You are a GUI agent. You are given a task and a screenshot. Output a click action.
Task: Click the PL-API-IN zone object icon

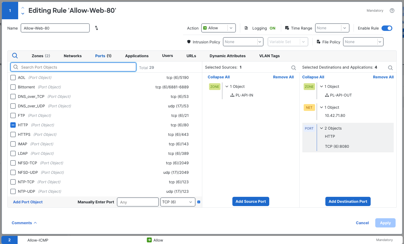(232, 95)
